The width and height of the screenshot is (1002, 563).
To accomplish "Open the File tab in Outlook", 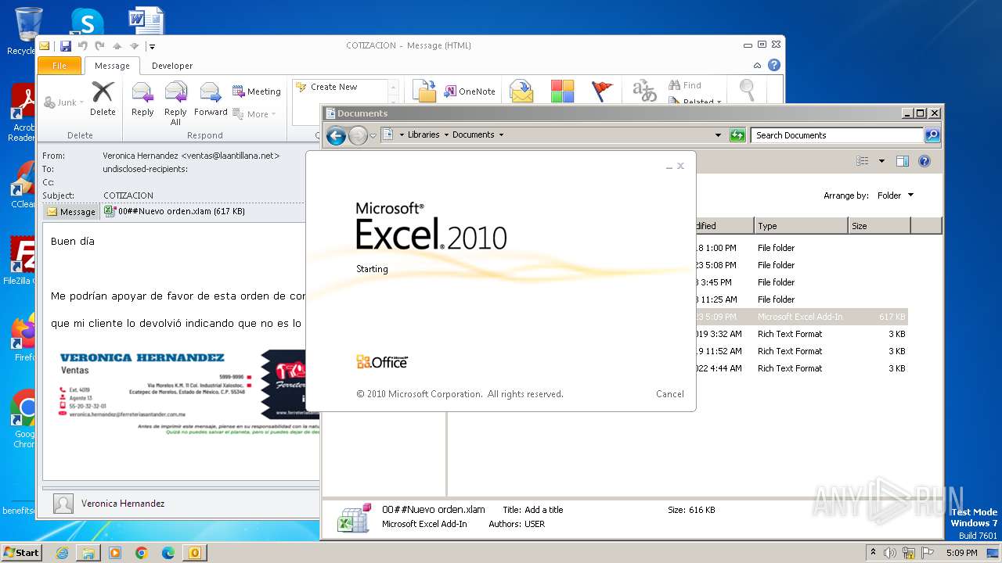I will 59,66.
